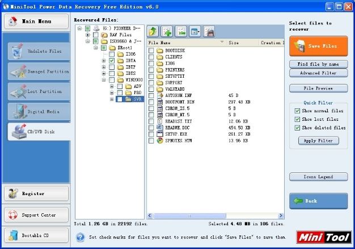Select the CD/DVD Disk module
Screen dimensions: 355x249
39,132
